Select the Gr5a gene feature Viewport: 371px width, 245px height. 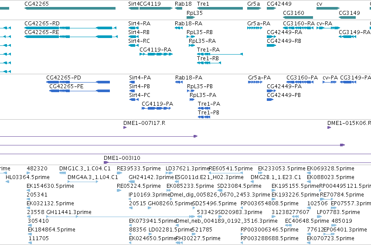254,8
